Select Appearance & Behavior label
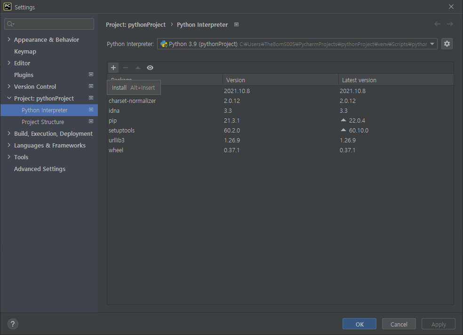 click(47, 39)
